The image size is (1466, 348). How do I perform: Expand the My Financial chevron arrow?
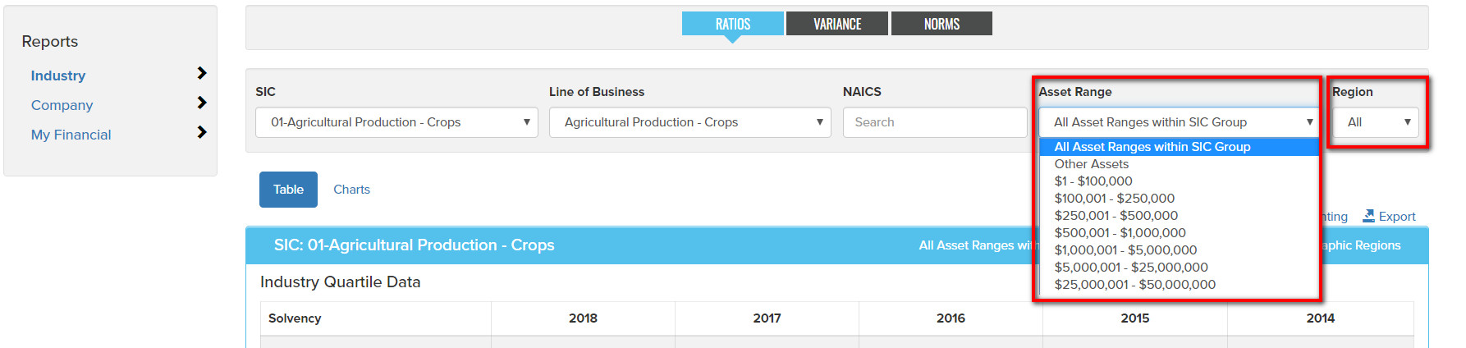202,133
